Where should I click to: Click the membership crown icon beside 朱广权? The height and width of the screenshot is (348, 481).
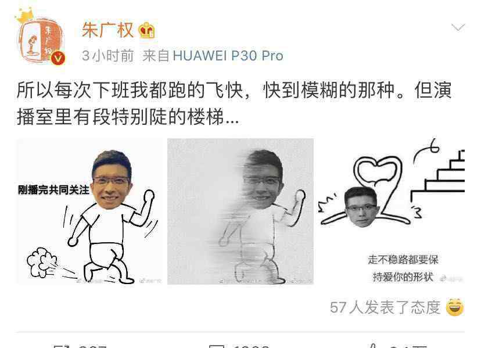tap(147, 31)
